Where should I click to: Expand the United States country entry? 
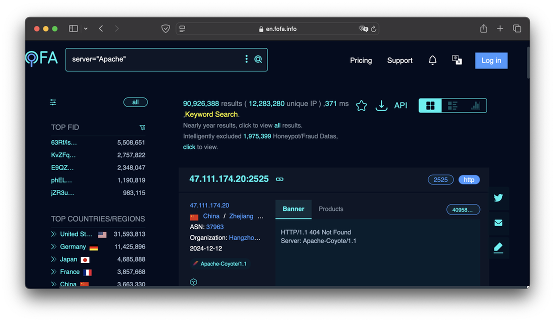[x=53, y=234]
